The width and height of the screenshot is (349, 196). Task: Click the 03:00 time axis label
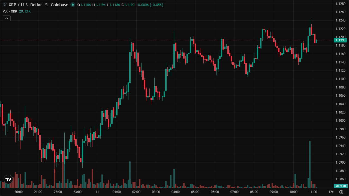click(x=156, y=192)
